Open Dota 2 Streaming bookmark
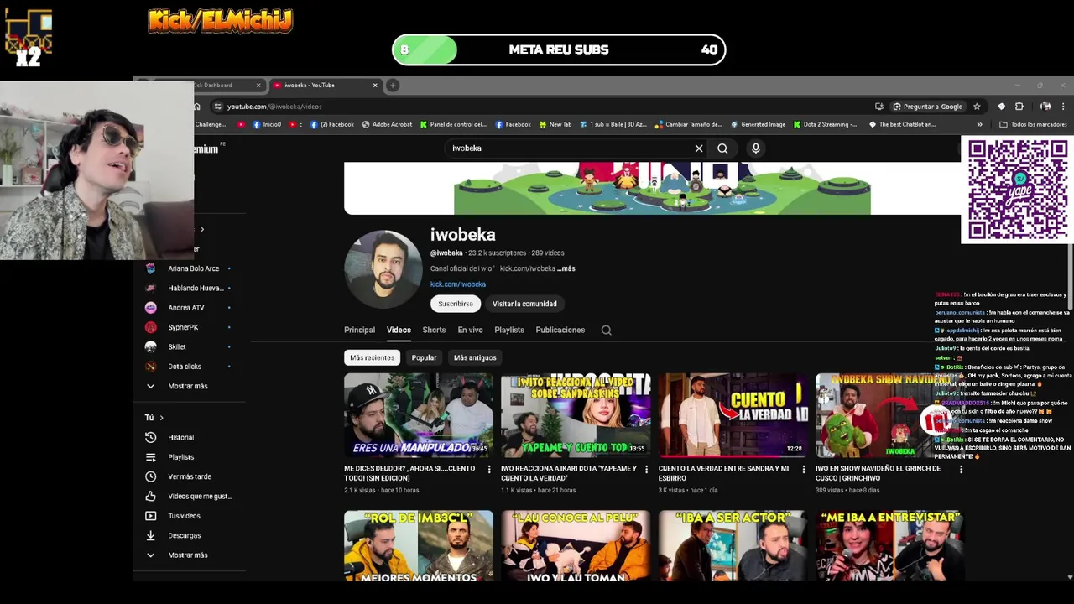 point(824,124)
